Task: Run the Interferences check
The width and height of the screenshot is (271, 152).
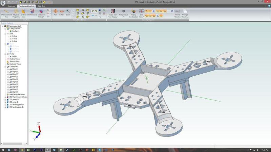Action: click(x=32, y=12)
